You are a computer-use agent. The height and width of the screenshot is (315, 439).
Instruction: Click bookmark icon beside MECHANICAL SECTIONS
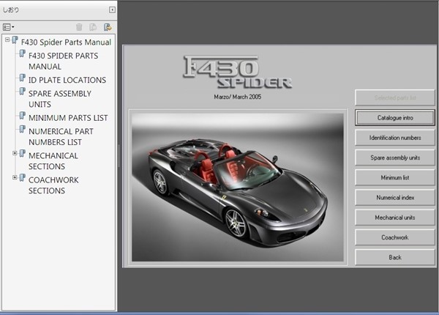click(23, 154)
